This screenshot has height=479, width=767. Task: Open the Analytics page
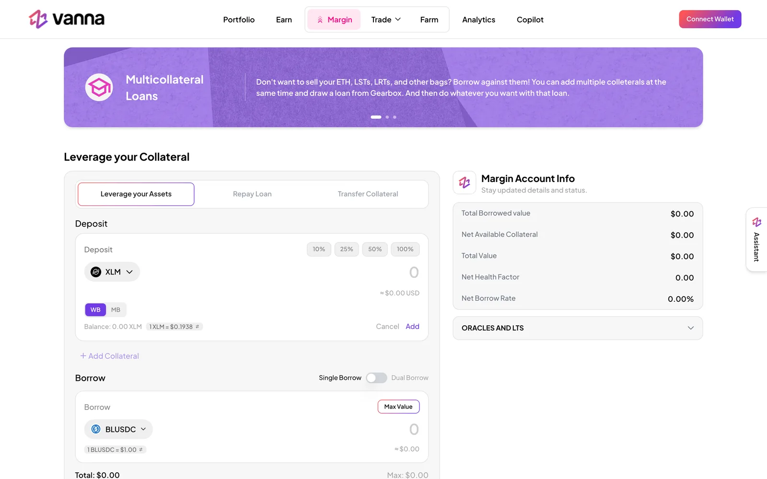(478, 20)
